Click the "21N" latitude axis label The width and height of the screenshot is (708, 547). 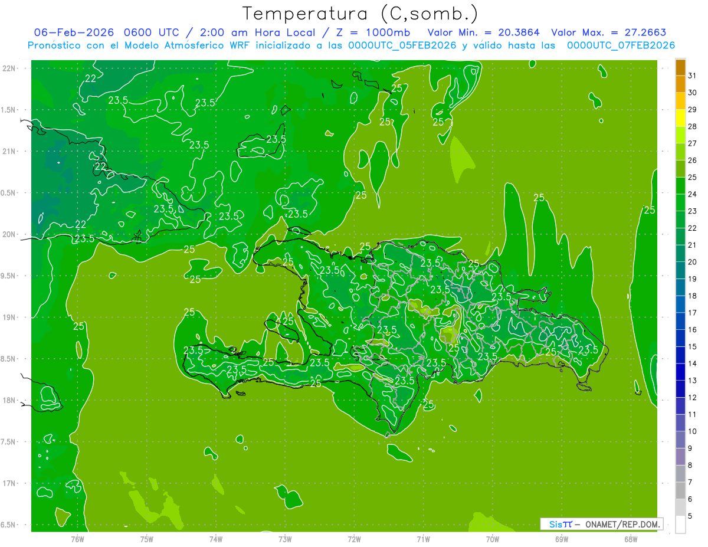pos(9,151)
